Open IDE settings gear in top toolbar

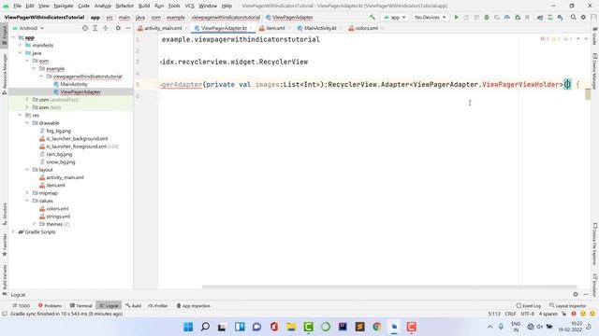pyautogui.click(x=583, y=17)
